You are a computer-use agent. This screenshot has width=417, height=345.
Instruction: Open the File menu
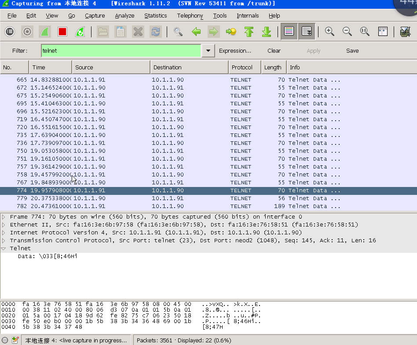click(12, 16)
